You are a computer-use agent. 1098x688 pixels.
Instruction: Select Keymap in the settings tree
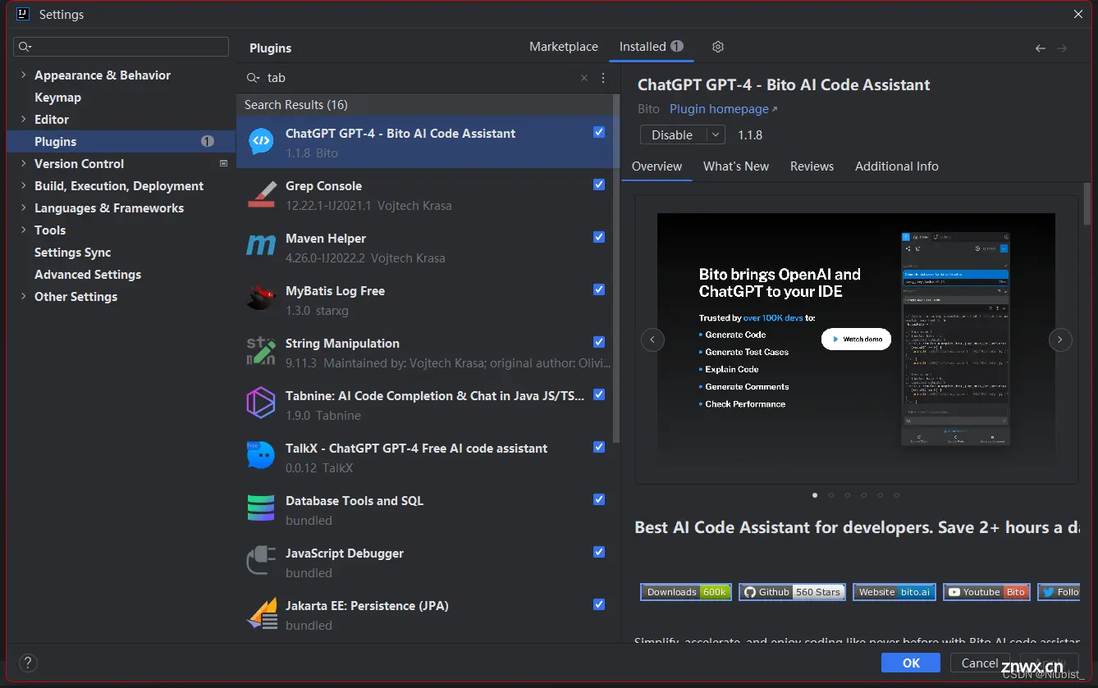coord(57,98)
